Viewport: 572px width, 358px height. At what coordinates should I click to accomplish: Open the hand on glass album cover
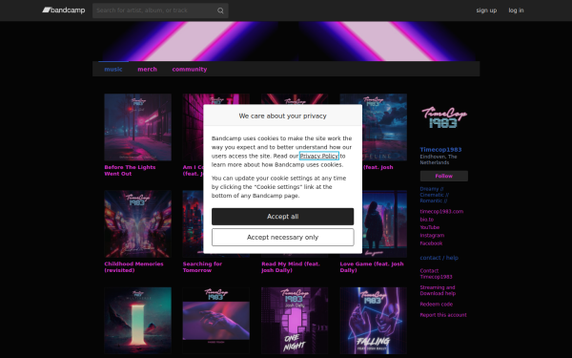[216, 321]
